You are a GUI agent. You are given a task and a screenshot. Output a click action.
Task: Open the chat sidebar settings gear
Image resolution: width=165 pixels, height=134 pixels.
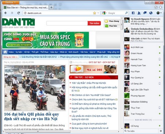coord(161,131)
